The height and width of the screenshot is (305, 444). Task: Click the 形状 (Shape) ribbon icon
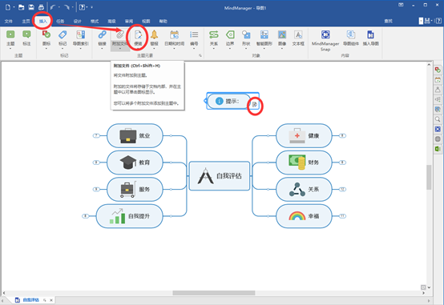coord(246,34)
